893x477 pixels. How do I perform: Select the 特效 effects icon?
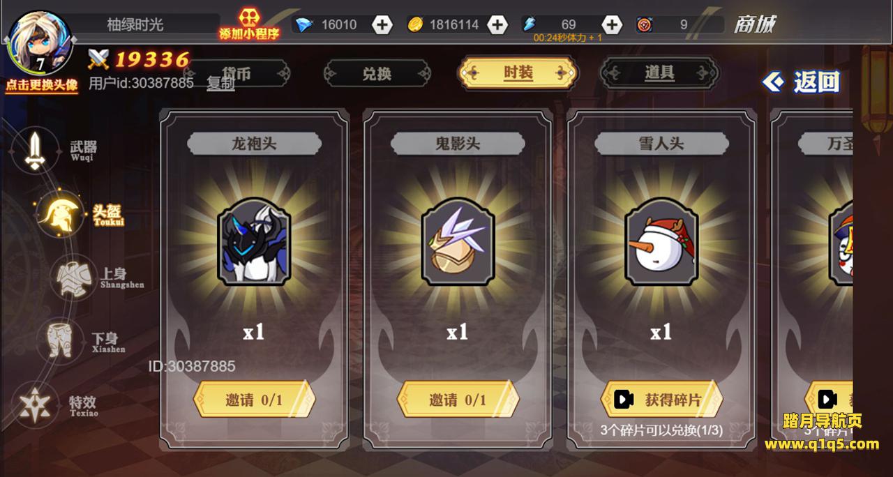[34, 404]
